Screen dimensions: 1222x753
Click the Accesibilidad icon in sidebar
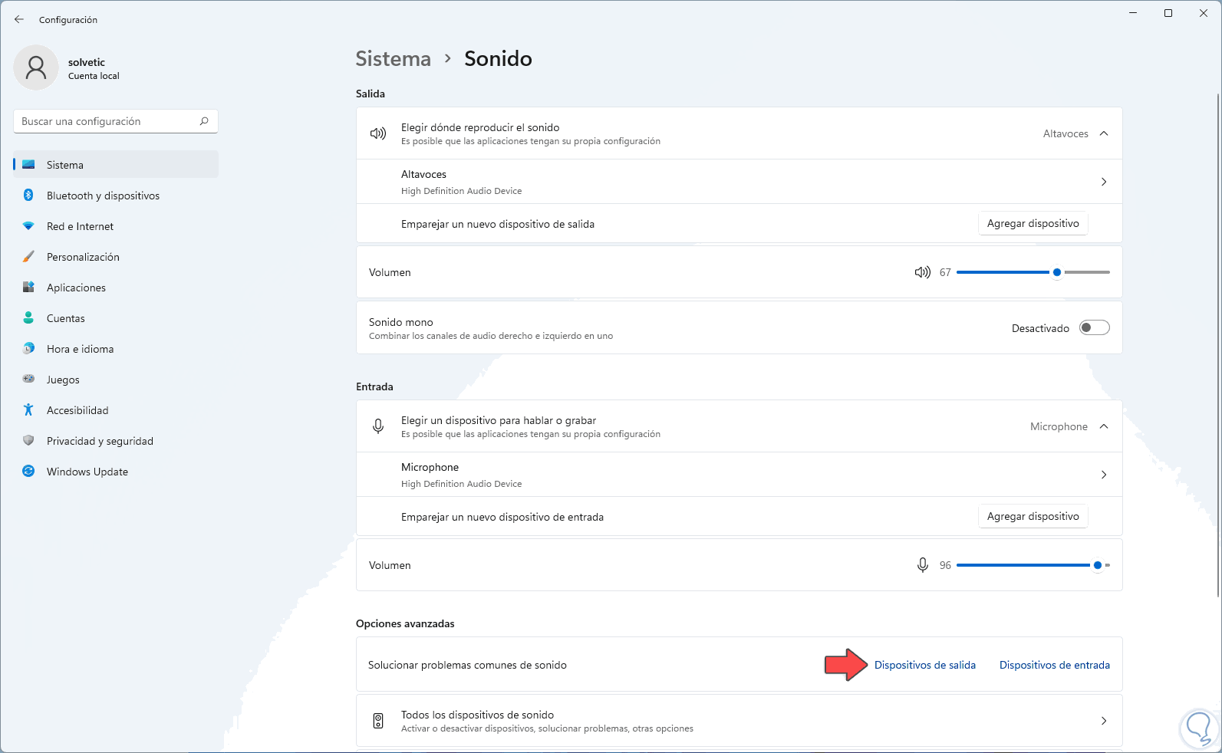pyautogui.click(x=28, y=410)
